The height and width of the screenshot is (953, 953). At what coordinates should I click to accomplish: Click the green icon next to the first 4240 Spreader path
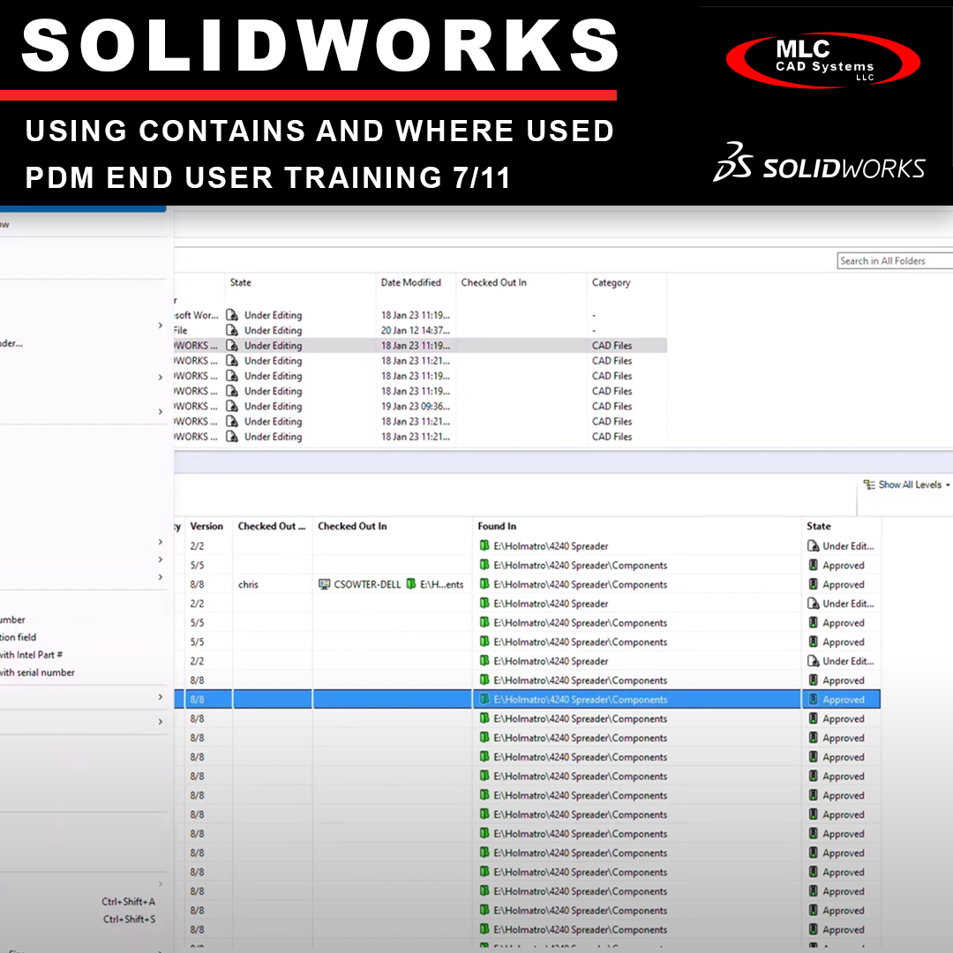484,545
